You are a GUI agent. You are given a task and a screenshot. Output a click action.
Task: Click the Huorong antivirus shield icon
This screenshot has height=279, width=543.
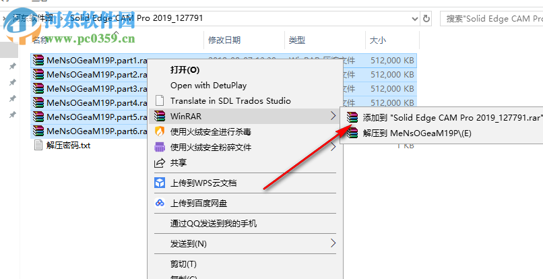click(x=160, y=131)
